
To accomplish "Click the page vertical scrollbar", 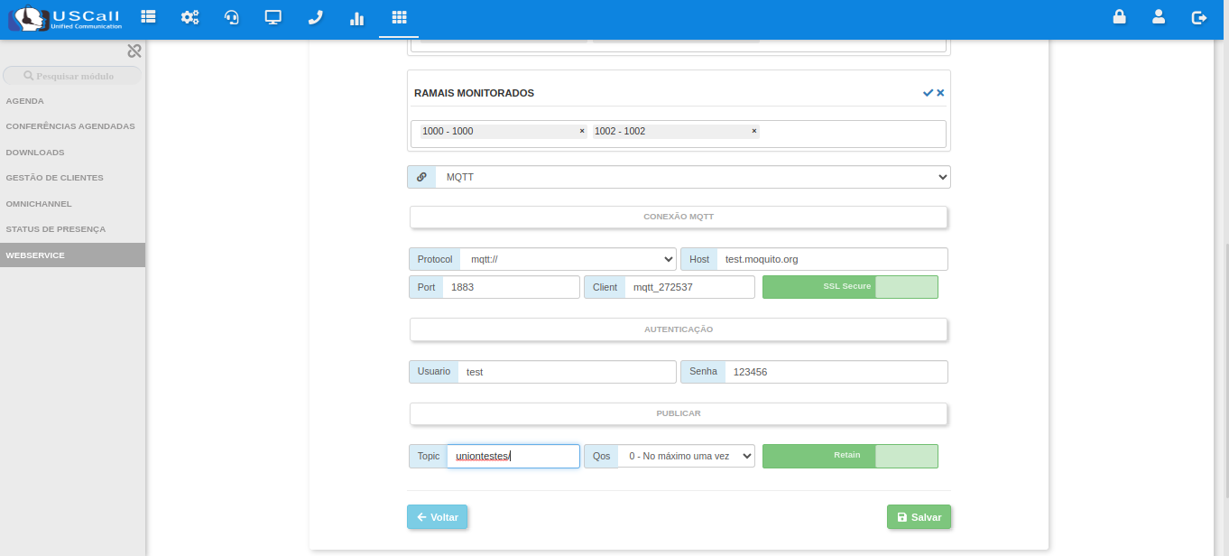I will point(1224,370).
